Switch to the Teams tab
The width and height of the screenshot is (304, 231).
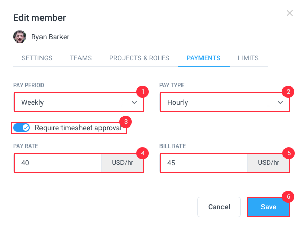(80, 58)
